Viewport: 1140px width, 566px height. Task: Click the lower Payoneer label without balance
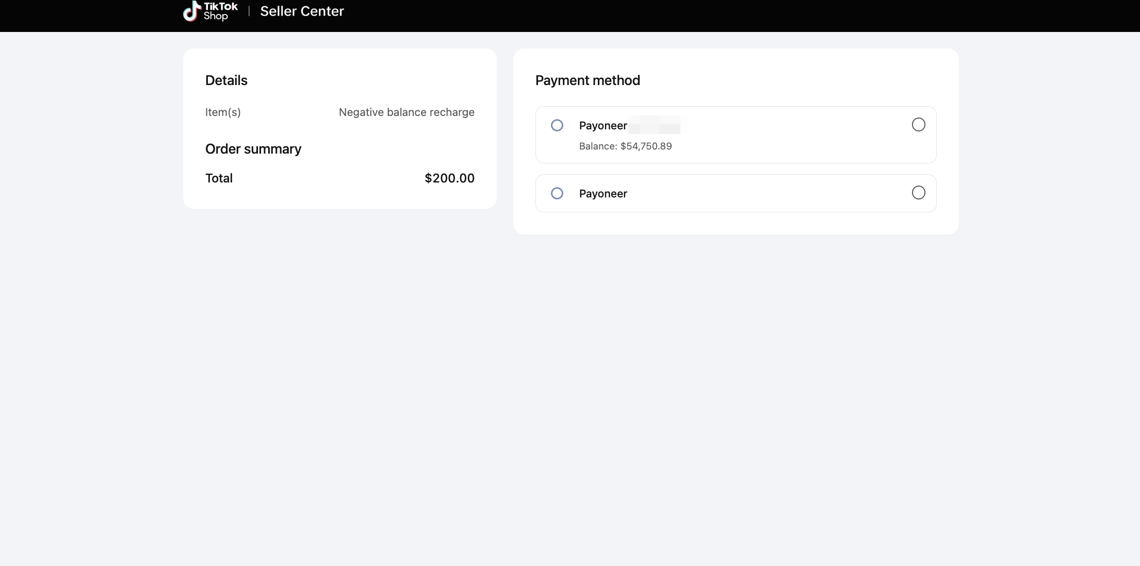point(602,194)
